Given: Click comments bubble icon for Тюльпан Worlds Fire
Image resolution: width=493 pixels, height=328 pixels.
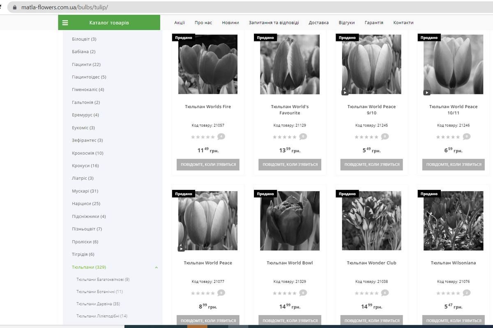Looking at the screenshot, I should [221, 137].
